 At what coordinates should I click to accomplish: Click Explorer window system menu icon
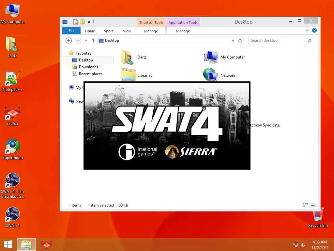[x=65, y=22]
